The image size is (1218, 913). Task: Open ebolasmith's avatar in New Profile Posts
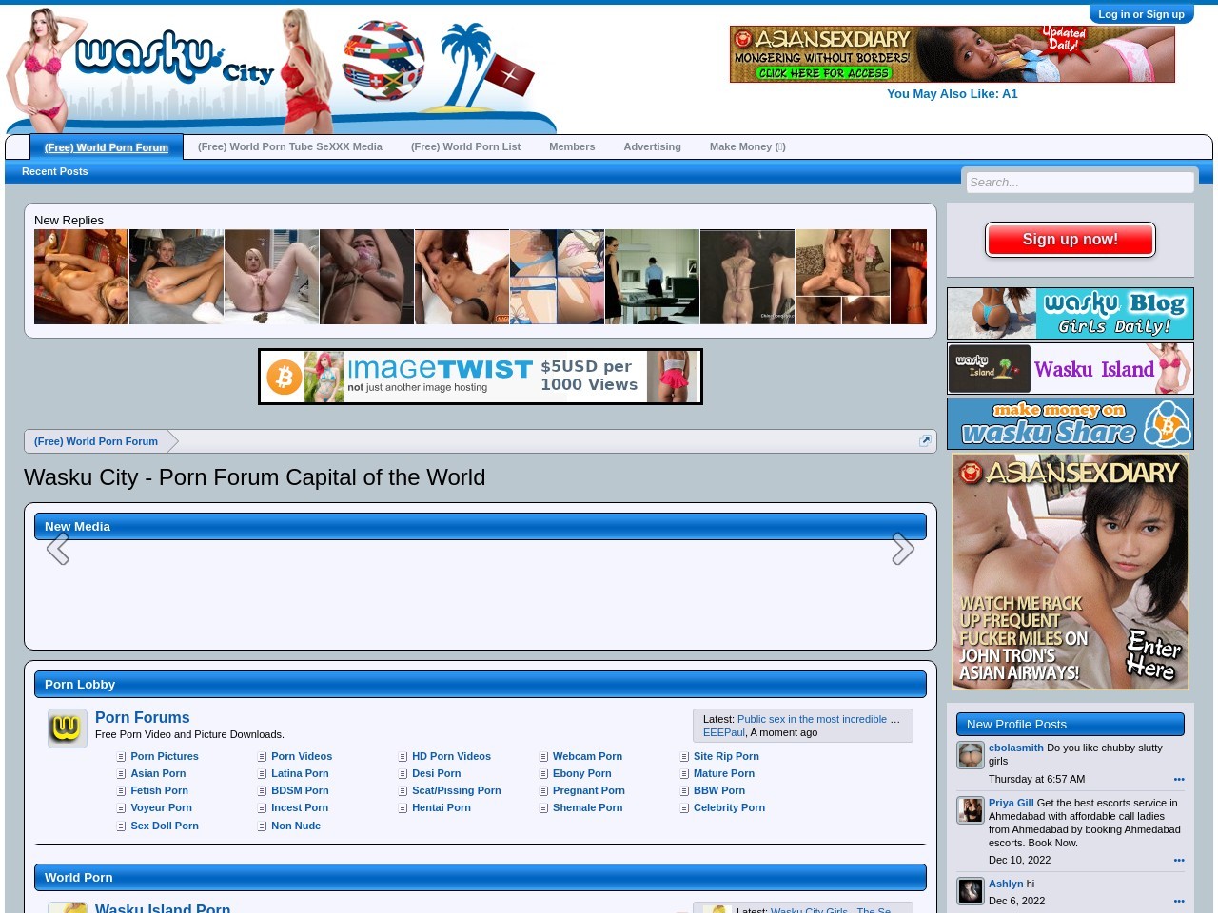coord(970,755)
